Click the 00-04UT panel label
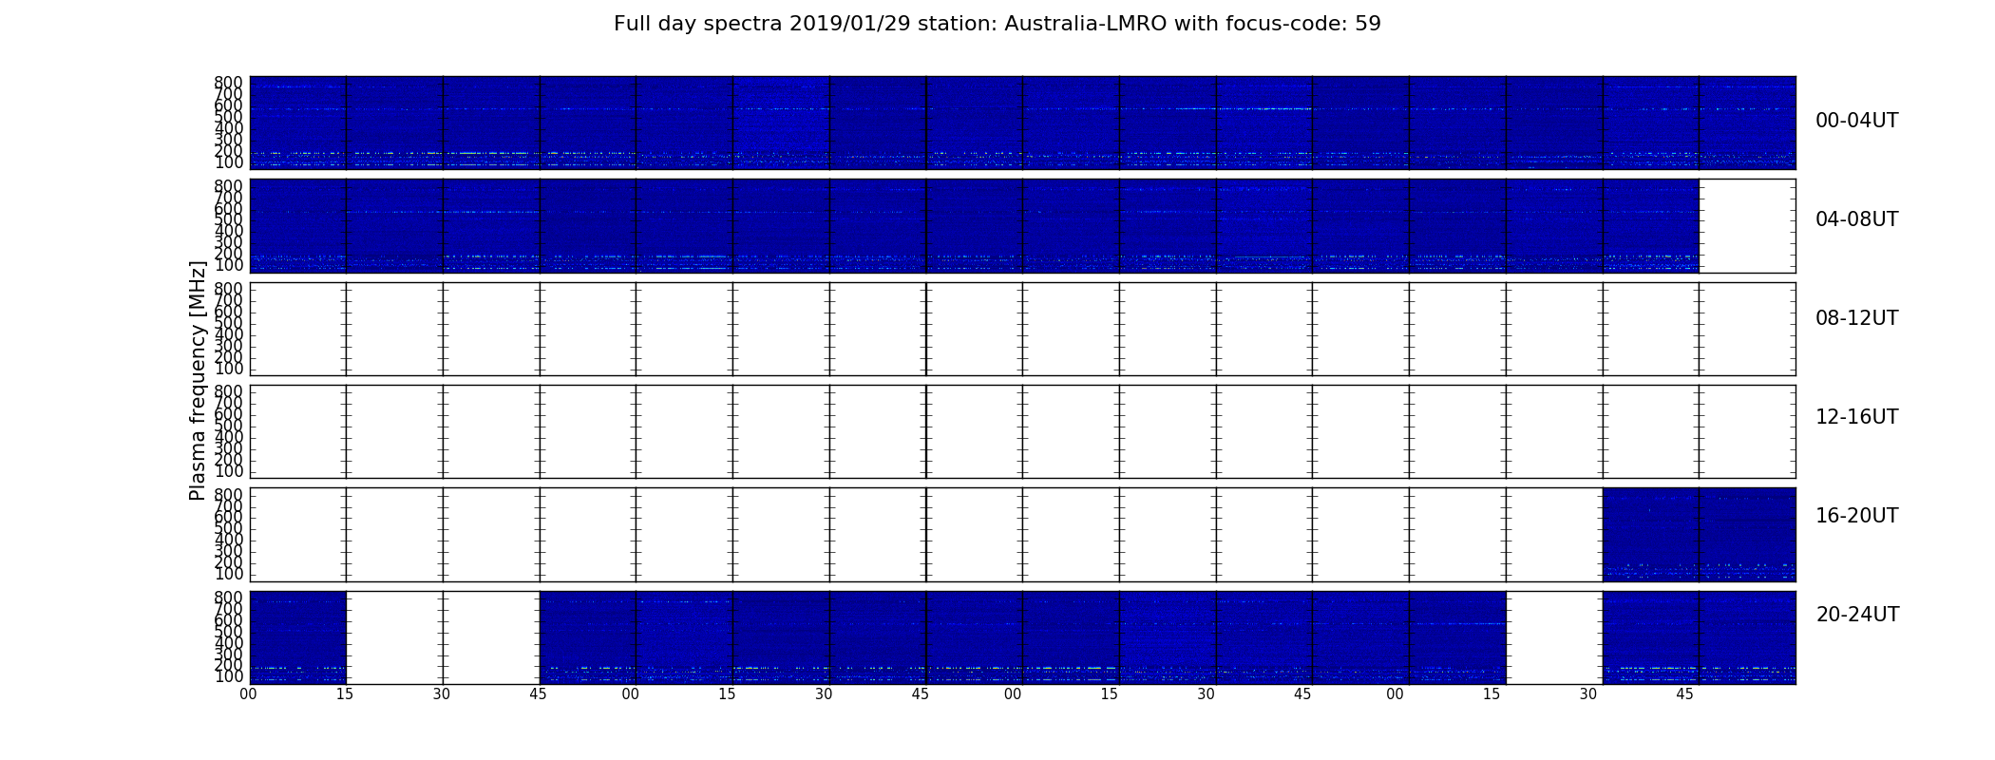Viewport: 1995px width, 760px height. [1856, 121]
